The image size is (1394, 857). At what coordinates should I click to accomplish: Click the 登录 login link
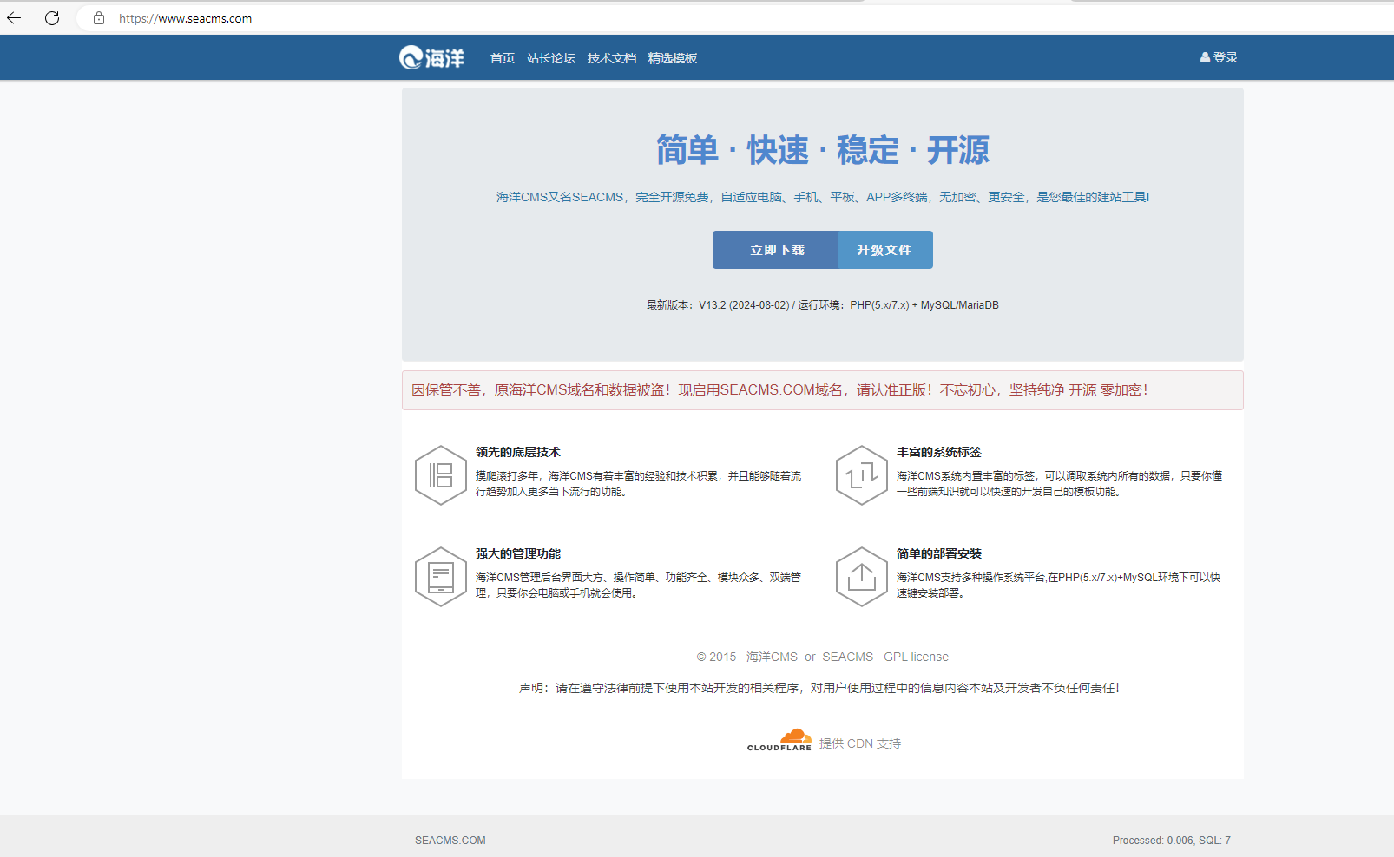(x=1219, y=57)
